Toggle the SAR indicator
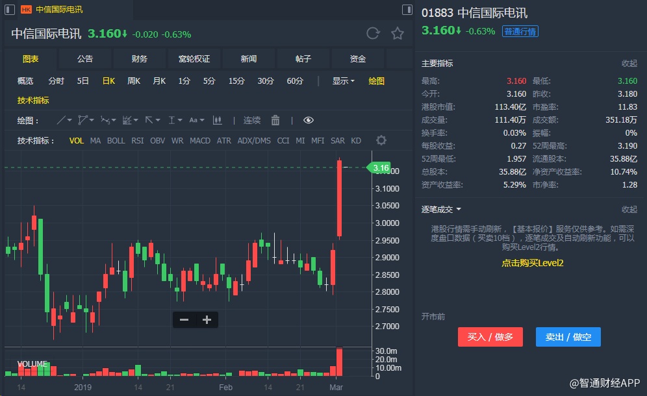Image resolution: width=647 pixels, height=396 pixels. [338, 141]
